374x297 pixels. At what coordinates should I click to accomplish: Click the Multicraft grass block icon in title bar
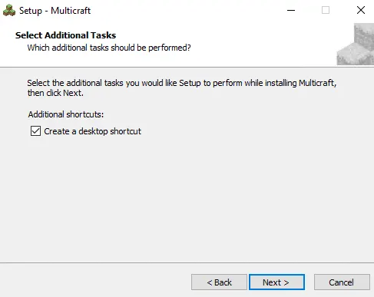click(x=9, y=11)
